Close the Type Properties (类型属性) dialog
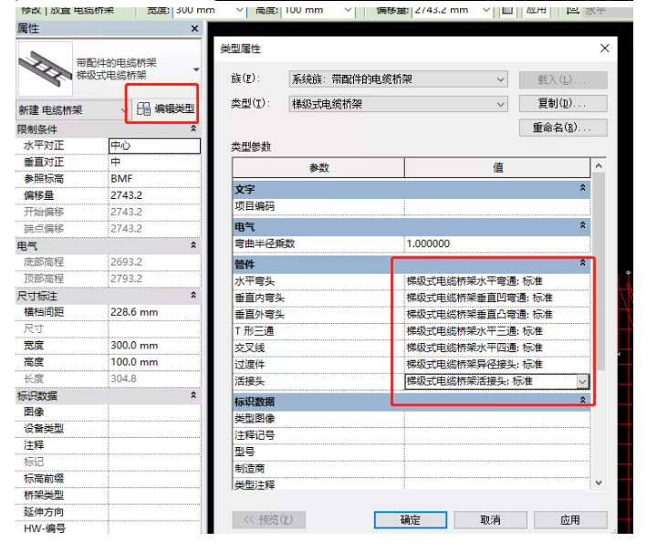 pos(604,48)
